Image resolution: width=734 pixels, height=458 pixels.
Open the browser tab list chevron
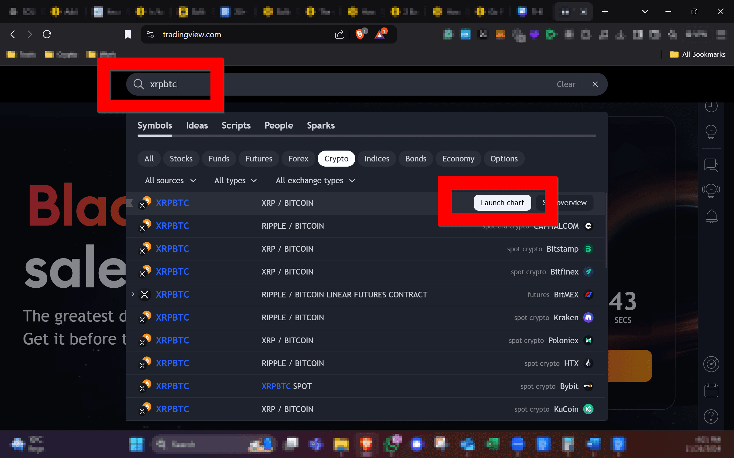645,11
